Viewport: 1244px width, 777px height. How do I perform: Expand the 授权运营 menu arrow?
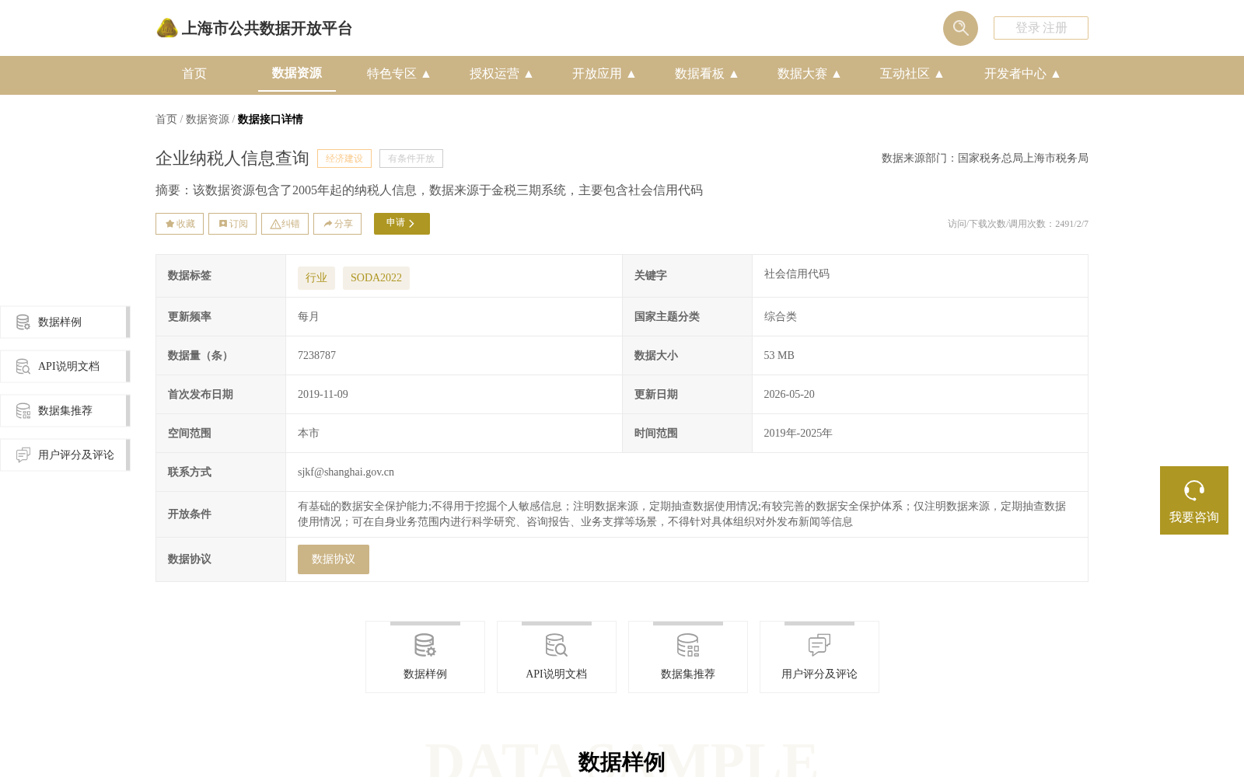pyautogui.click(x=529, y=74)
